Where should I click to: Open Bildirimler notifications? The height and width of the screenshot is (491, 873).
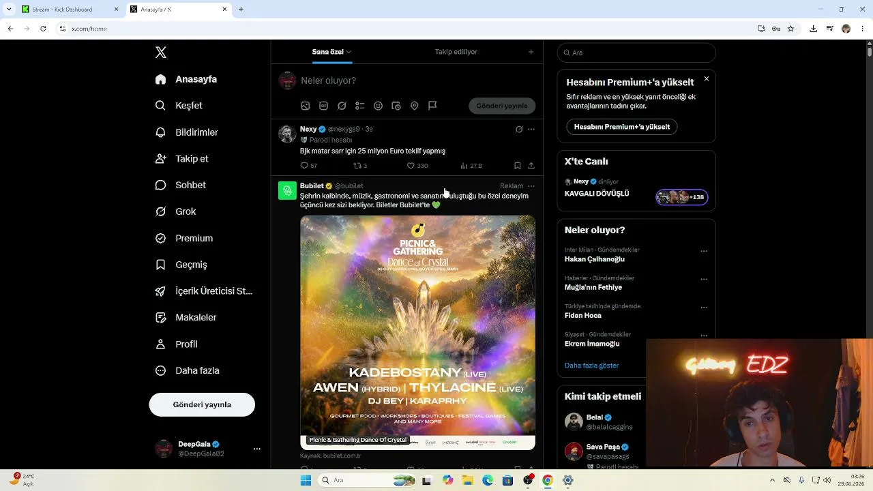click(187, 132)
